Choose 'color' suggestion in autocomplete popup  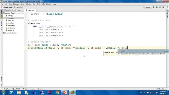pos(143,51)
